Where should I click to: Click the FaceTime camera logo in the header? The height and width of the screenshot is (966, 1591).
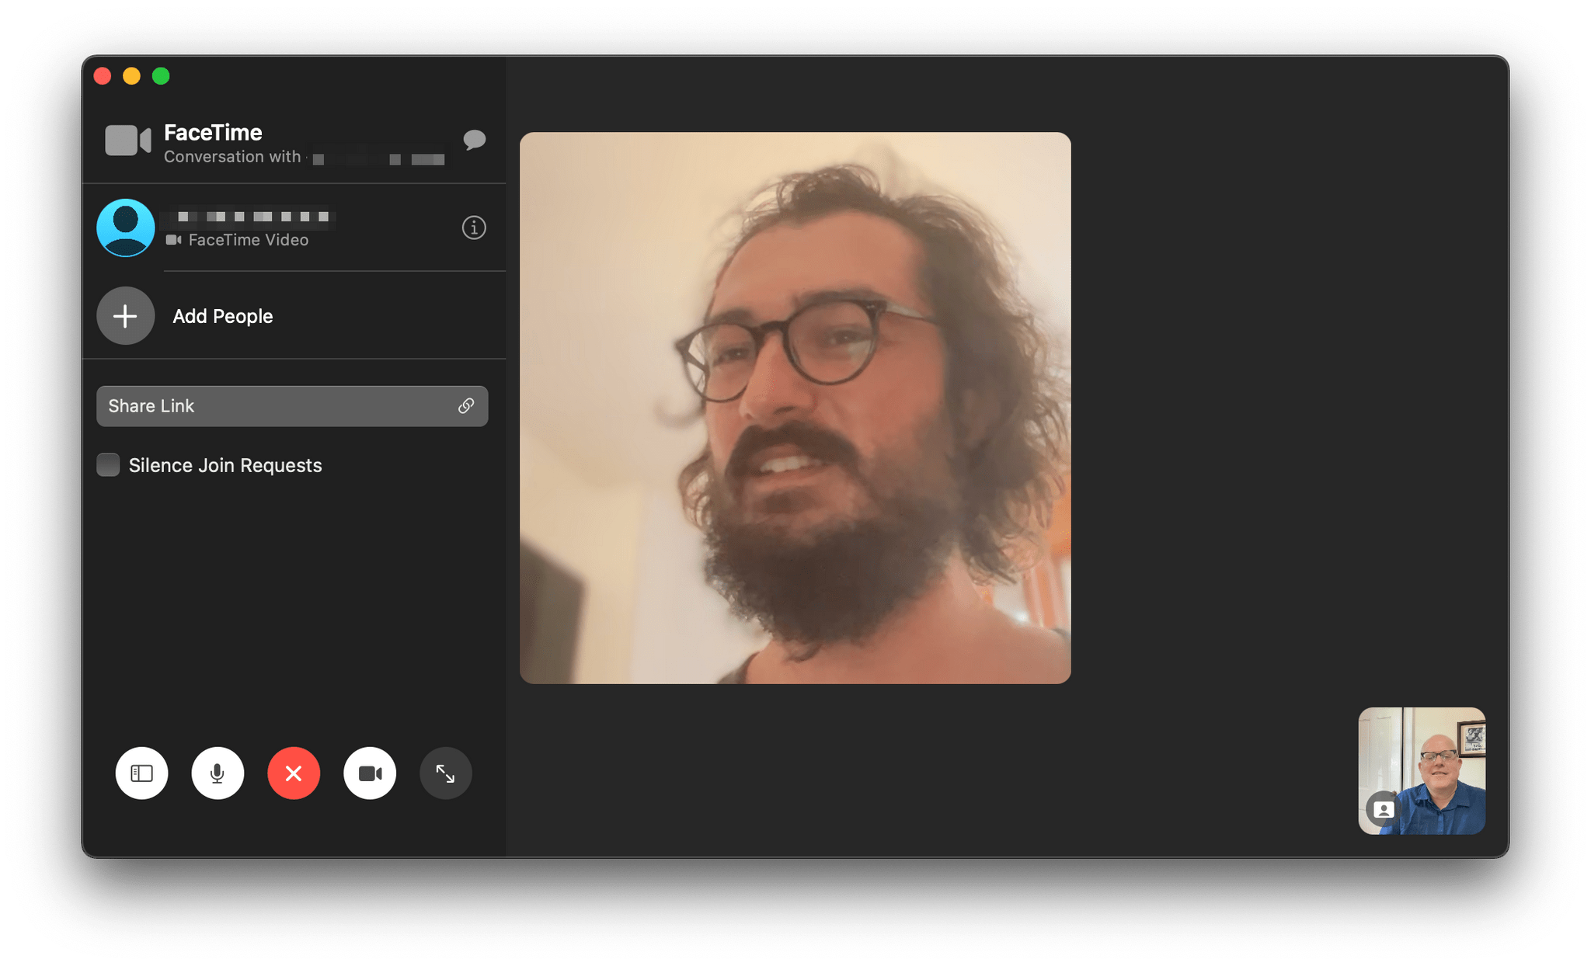[127, 141]
